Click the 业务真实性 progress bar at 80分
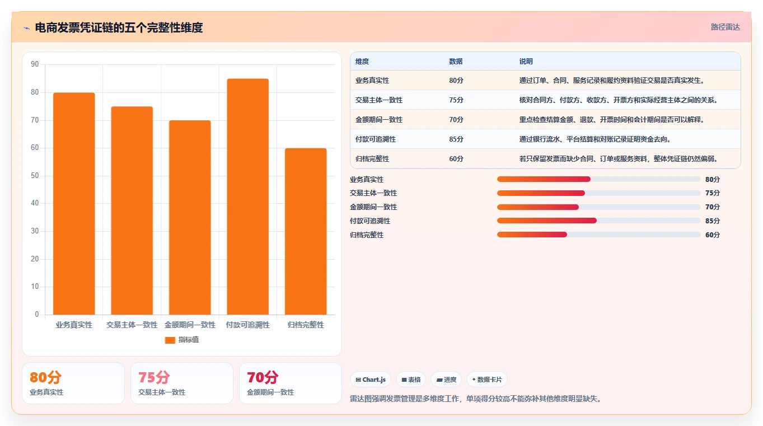The width and height of the screenshot is (763, 426). click(599, 179)
